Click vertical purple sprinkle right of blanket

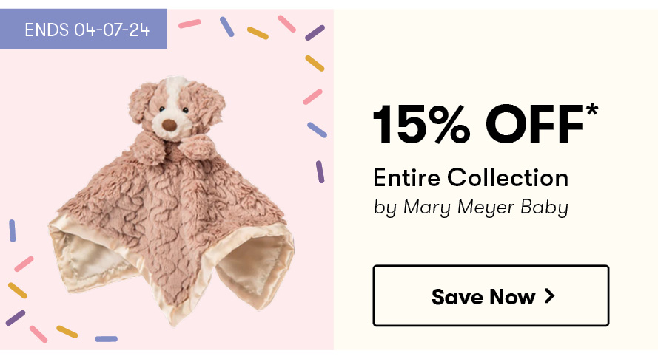[320, 172]
